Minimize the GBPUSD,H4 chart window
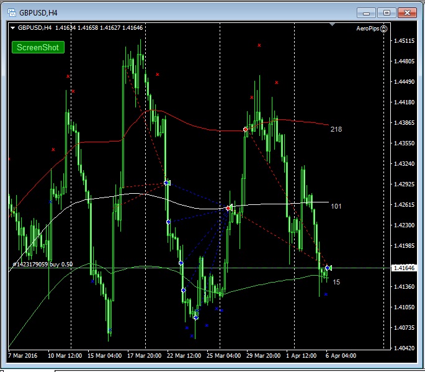Viewport: 425px width, 372px height. tap(366, 13)
